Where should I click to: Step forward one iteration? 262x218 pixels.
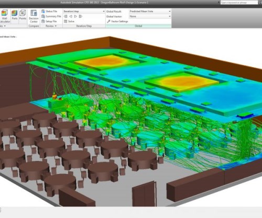(75, 16)
